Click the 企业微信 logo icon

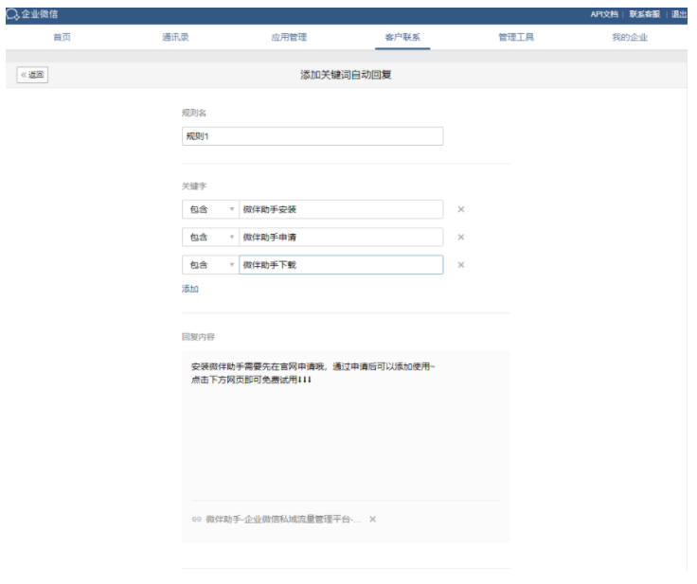coord(12,12)
